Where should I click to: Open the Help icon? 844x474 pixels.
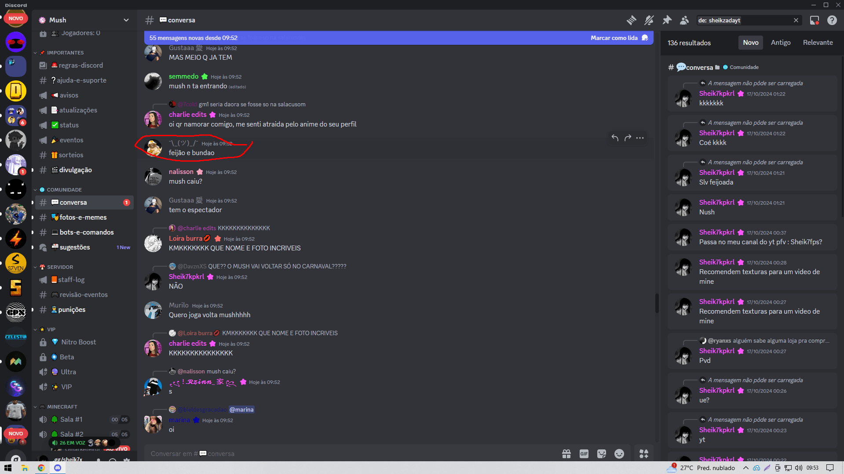pyautogui.click(x=832, y=20)
